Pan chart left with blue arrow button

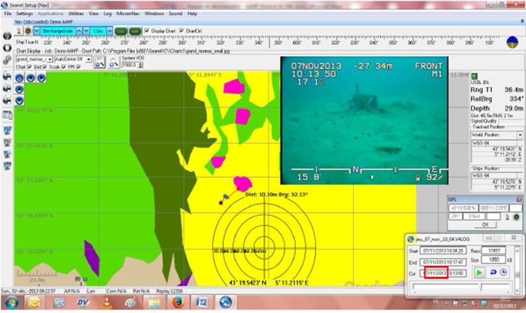(30, 78)
